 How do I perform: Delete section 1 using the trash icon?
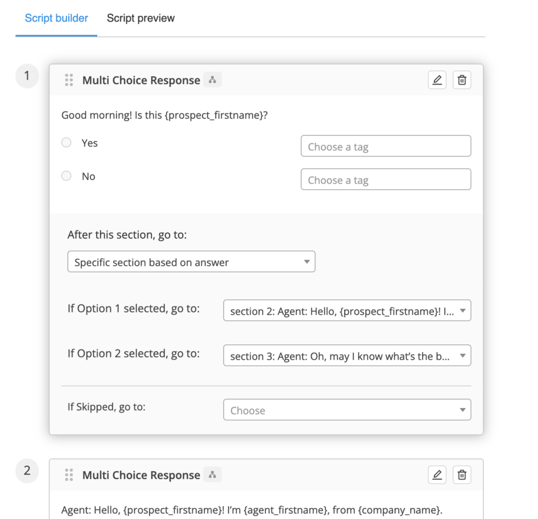pos(462,80)
